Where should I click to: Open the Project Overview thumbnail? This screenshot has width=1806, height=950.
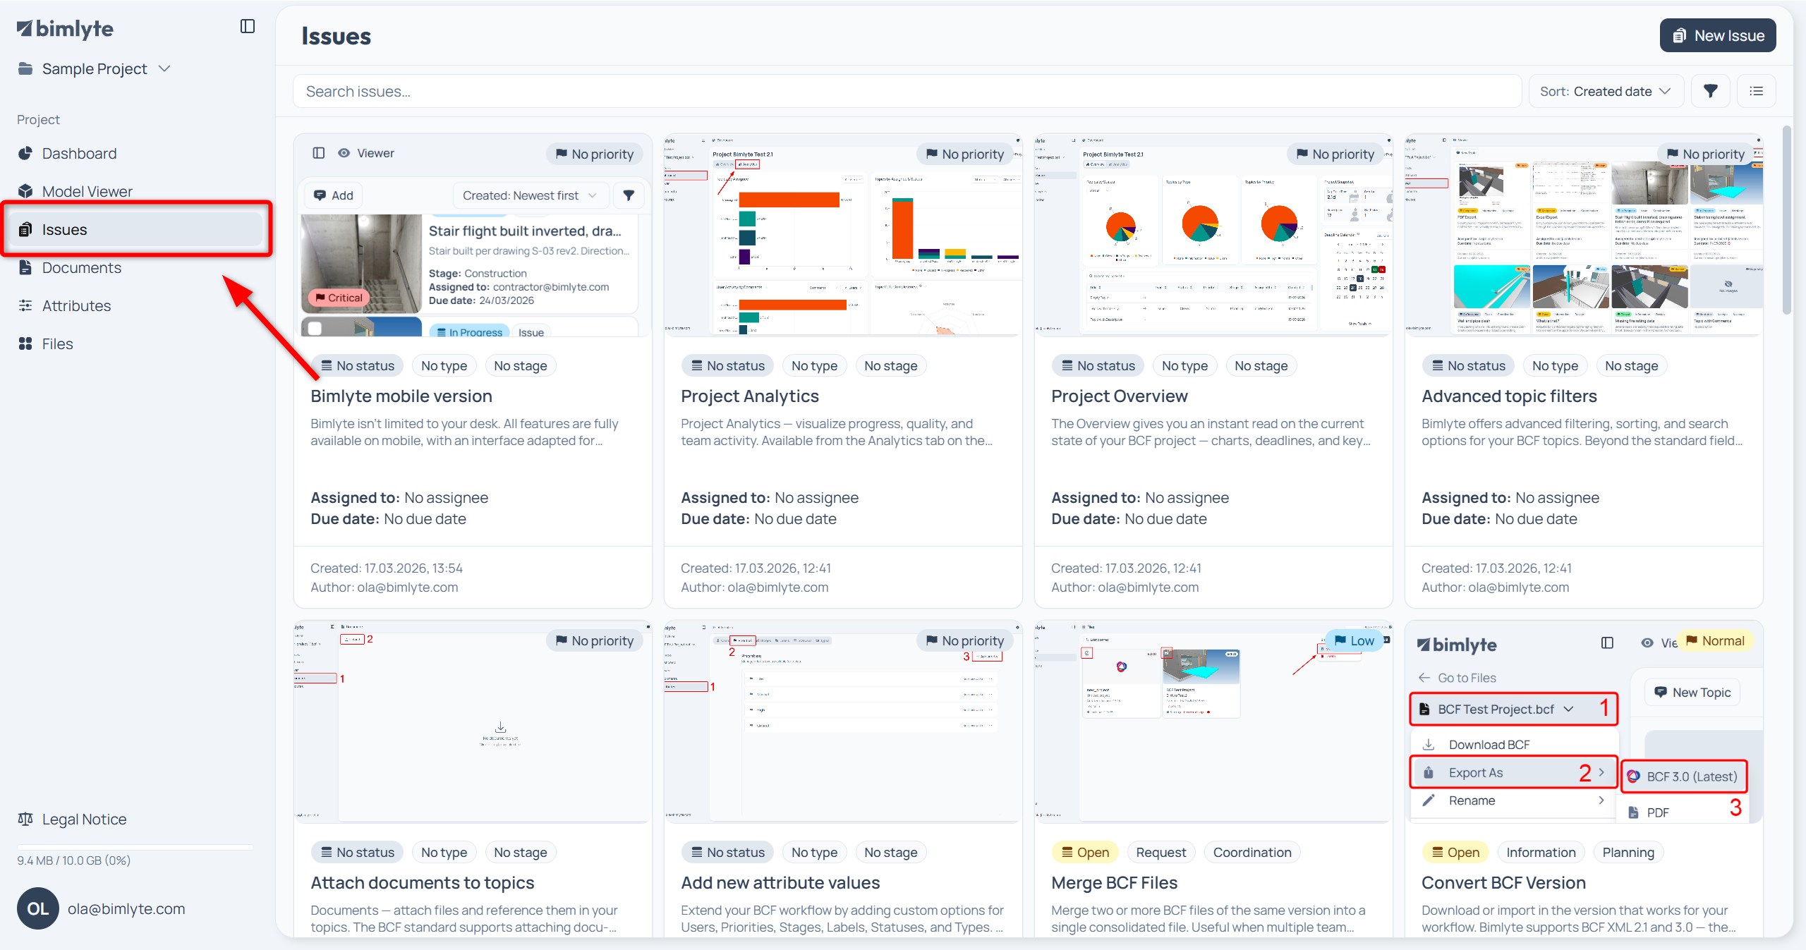pyautogui.click(x=1213, y=236)
